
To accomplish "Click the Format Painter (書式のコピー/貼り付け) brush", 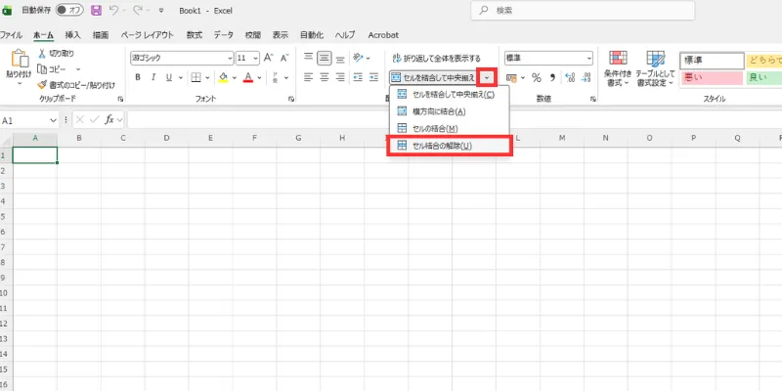I will (42, 85).
